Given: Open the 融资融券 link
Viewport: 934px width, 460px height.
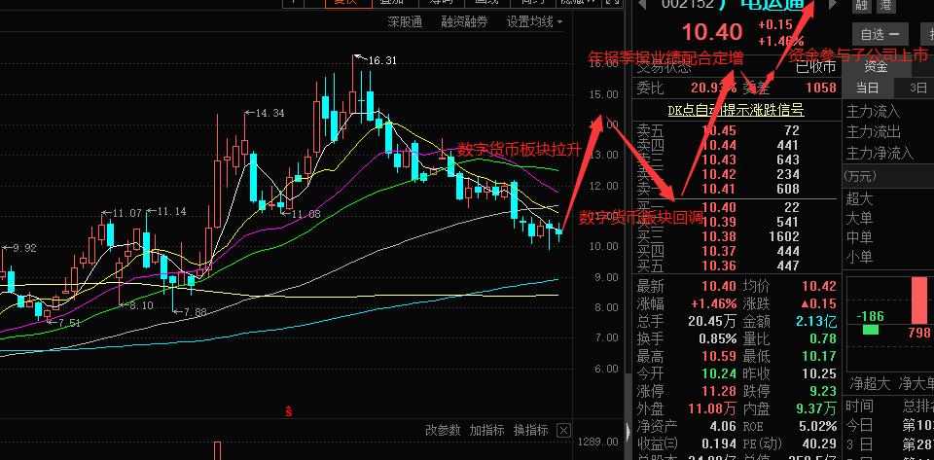Looking at the screenshot, I should 464,22.
